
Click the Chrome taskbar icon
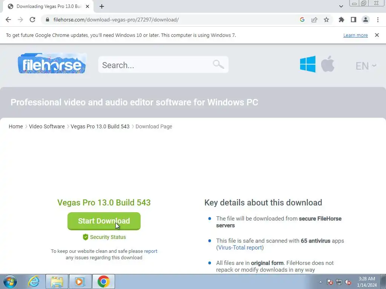(x=103, y=281)
